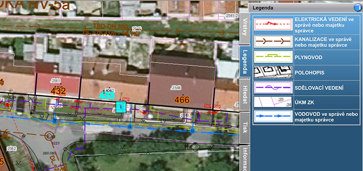This screenshot has width=363, height=171.
Task: Click the Polohopis legend thumbnail
Action: [273, 72]
